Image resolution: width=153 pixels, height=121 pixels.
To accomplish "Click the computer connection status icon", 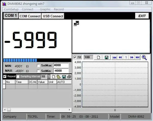I will click(76, 23).
